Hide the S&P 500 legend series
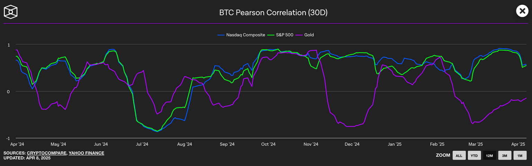 (x=284, y=35)
